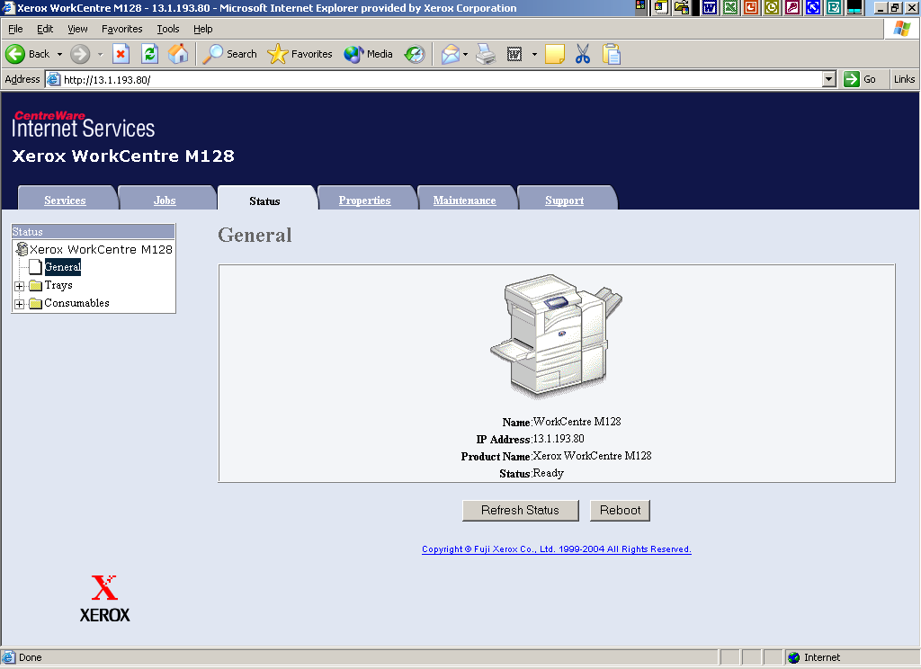Click the blue arrow icon in shortcut bar
Screen dimensions: 921x669
(x=813, y=7)
